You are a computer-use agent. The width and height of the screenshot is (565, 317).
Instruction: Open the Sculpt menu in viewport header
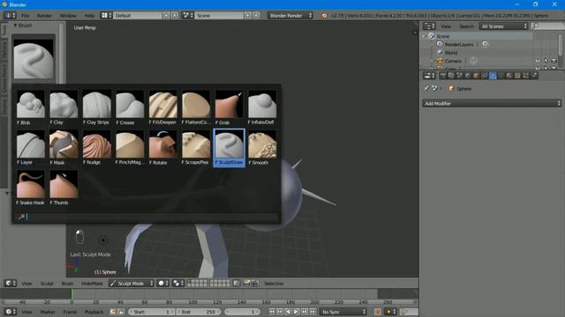(x=47, y=284)
